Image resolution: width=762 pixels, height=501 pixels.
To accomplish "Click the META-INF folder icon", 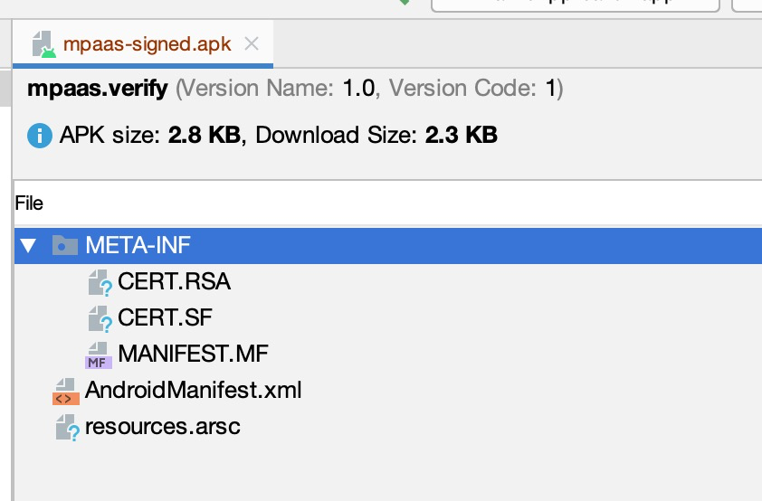I will click(x=65, y=245).
